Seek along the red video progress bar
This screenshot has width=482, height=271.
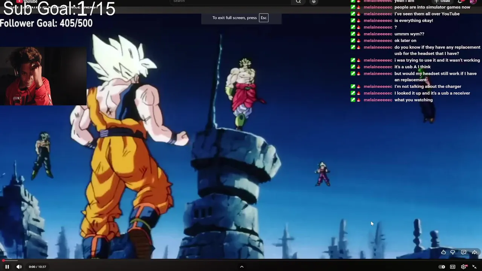[x=241, y=260]
